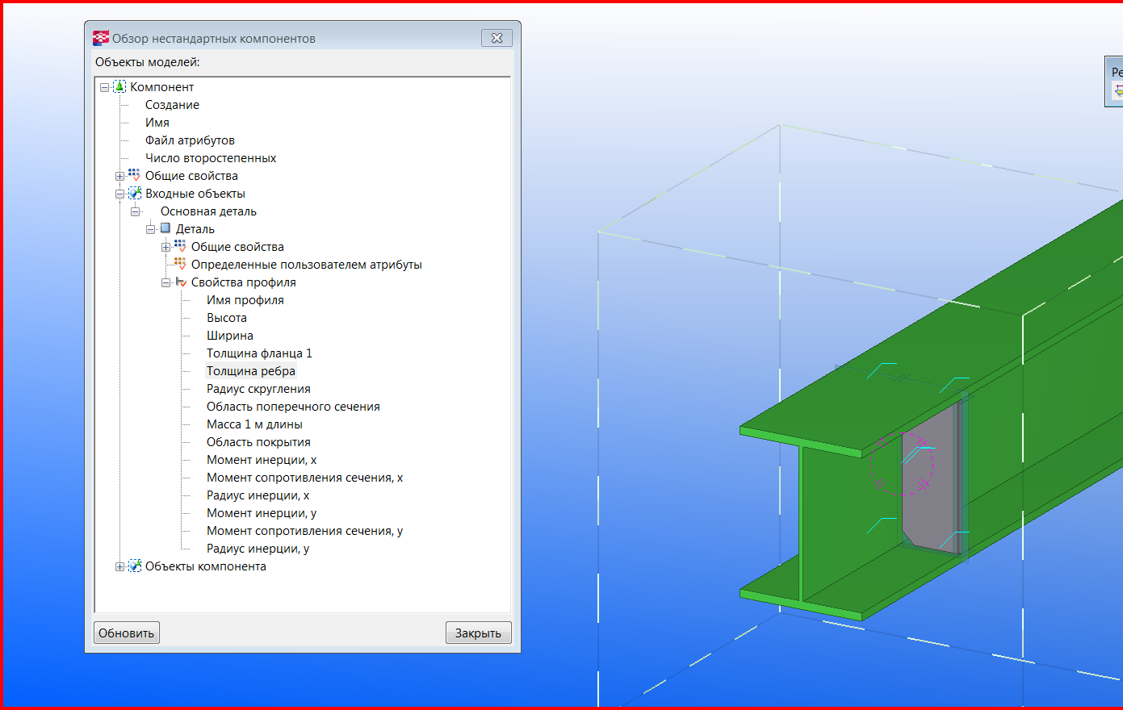The image size is (1123, 710).
Task: Expand the Объекты компонента node
Action: (119, 566)
